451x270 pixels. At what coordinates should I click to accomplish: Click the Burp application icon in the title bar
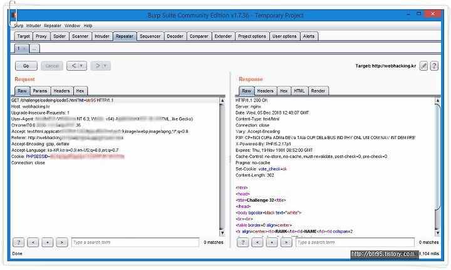[13, 15]
